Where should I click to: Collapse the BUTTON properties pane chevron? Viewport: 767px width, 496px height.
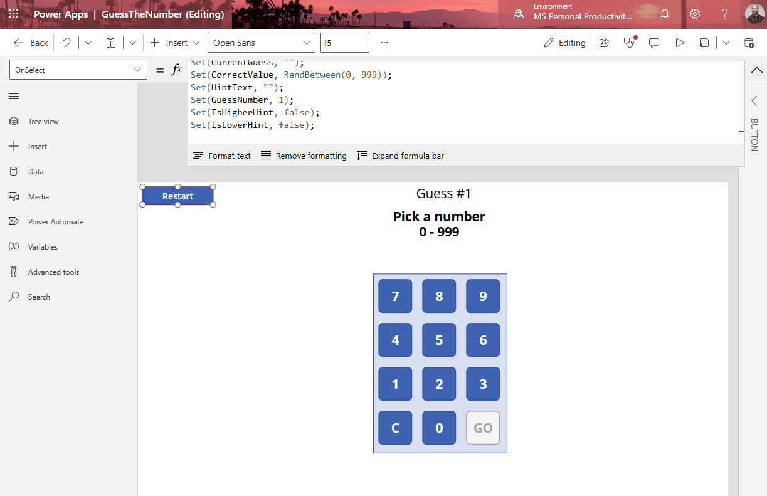click(x=754, y=100)
